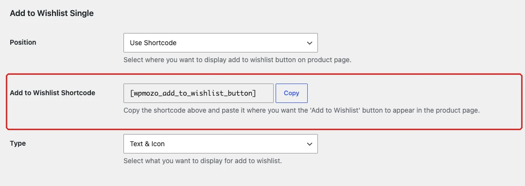Click the 'Select where you want to display' help text

click(x=237, y=60)
